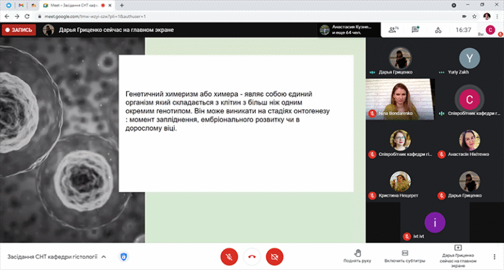Open the three-dot more options menu
This screenshot has height=270, width=504.
[494, 256]
